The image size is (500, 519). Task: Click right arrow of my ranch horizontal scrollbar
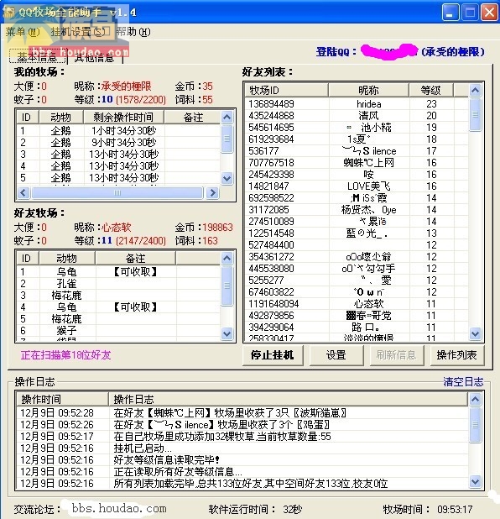[212, 192]
